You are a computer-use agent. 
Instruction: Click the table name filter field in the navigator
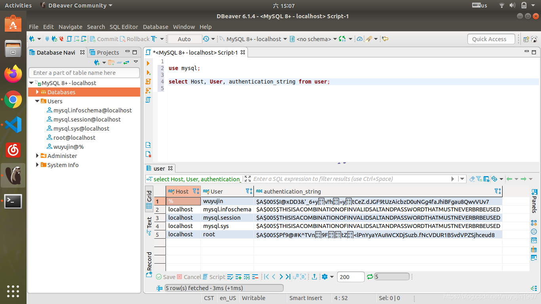point(84,72)
